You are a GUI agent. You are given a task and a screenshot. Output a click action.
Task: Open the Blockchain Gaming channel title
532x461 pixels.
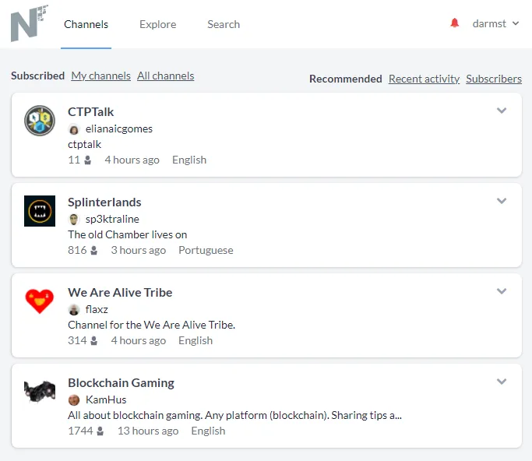click(122, 383)
